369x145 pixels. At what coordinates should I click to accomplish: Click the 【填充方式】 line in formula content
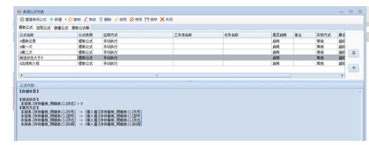point(29,108)
